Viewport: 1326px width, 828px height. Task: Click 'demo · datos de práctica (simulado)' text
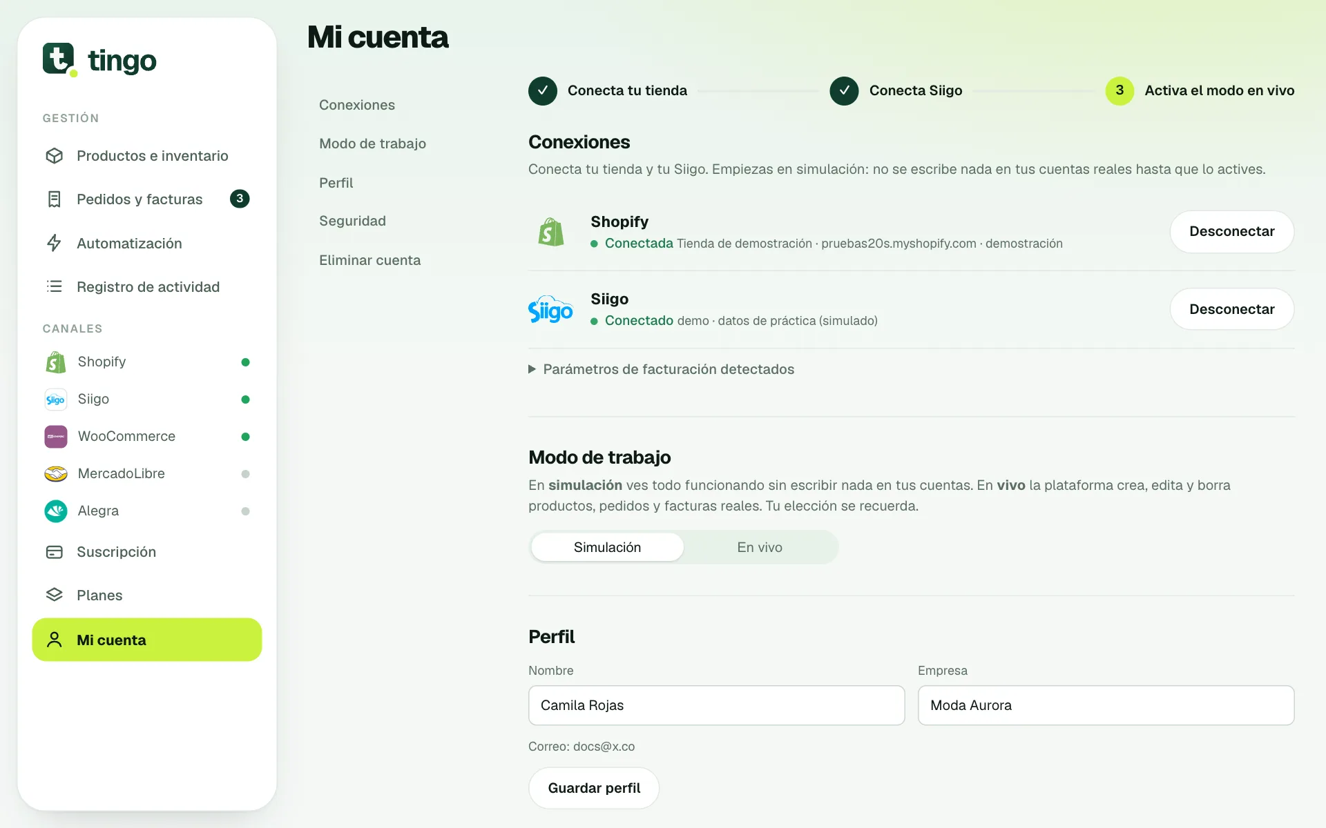[778, 321]
